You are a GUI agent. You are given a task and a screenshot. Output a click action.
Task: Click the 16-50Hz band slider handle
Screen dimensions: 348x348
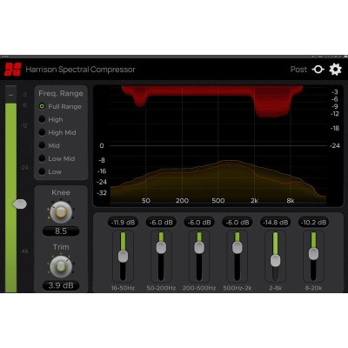click(x=123, y=257)
